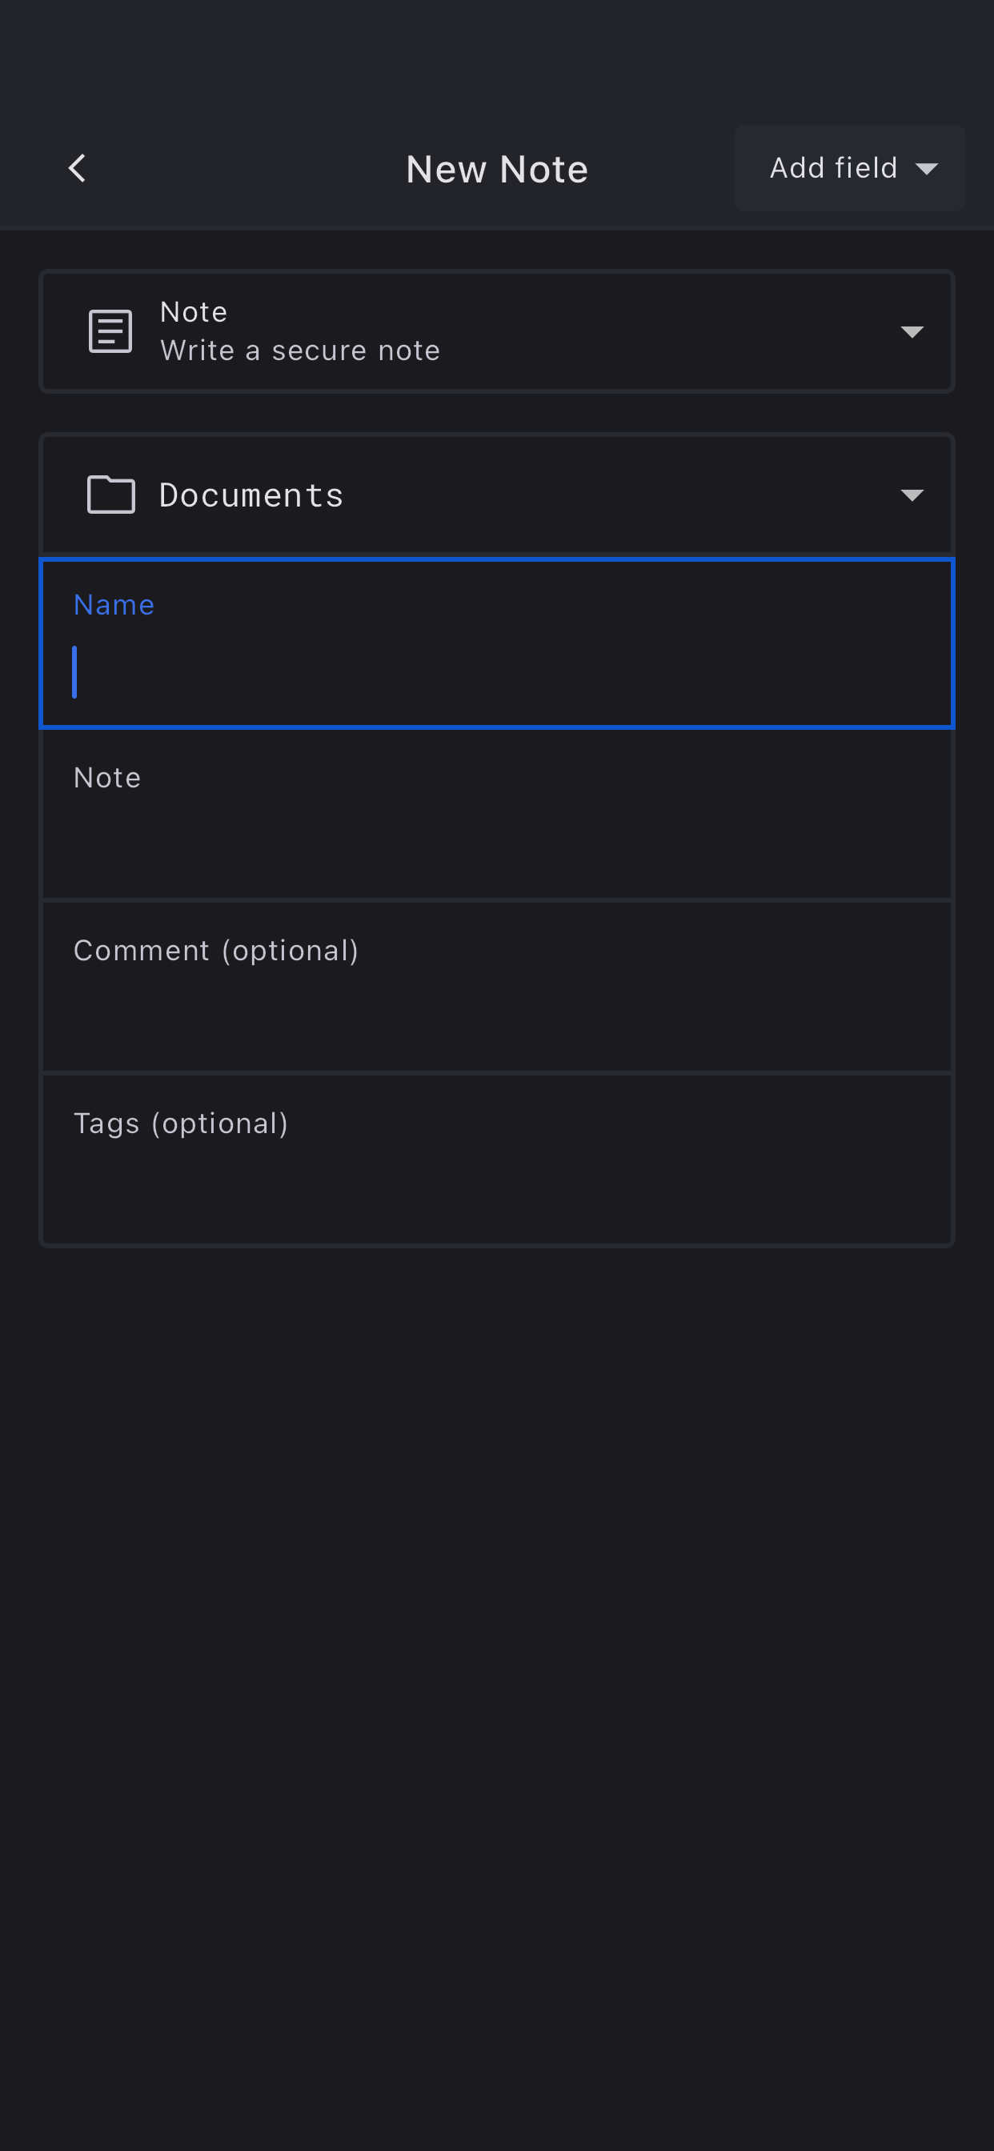Click the blinking cursor in Name field

pos(75,672)
